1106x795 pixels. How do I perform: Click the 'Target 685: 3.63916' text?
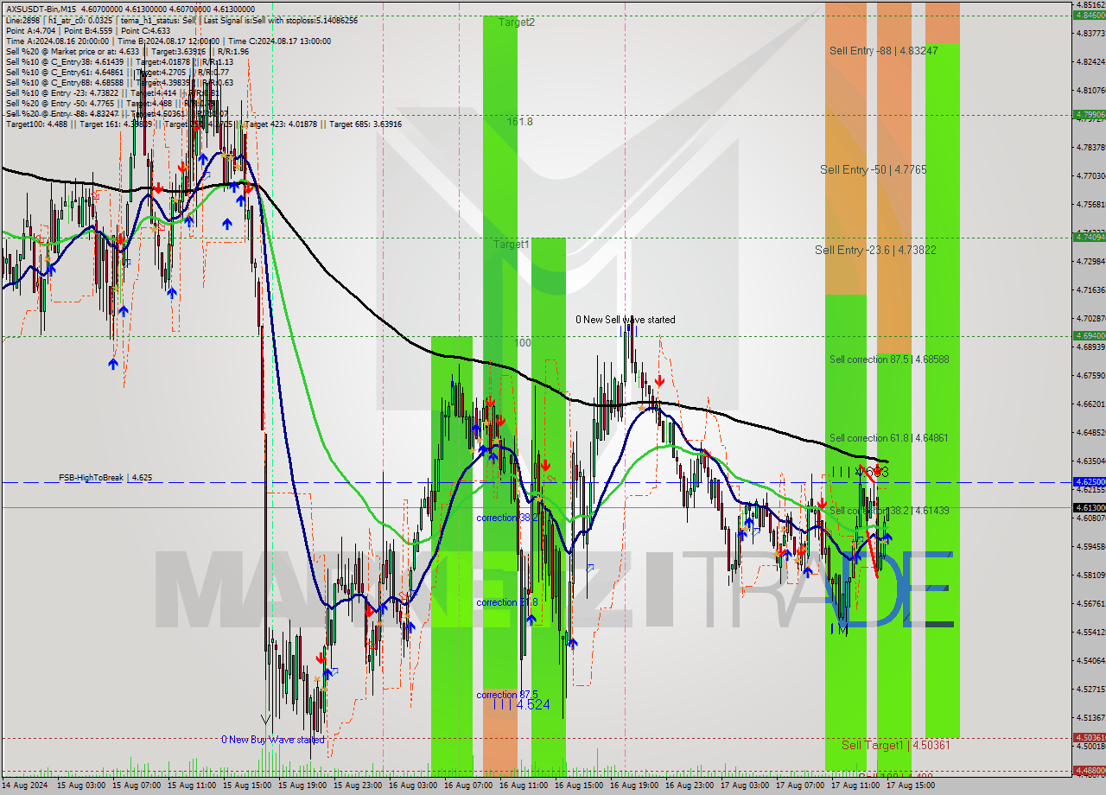(x=365, y=124)
